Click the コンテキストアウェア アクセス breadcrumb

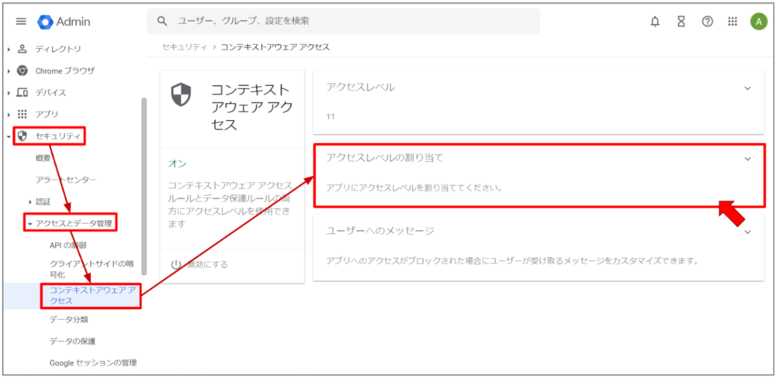[x=275, y=47]
